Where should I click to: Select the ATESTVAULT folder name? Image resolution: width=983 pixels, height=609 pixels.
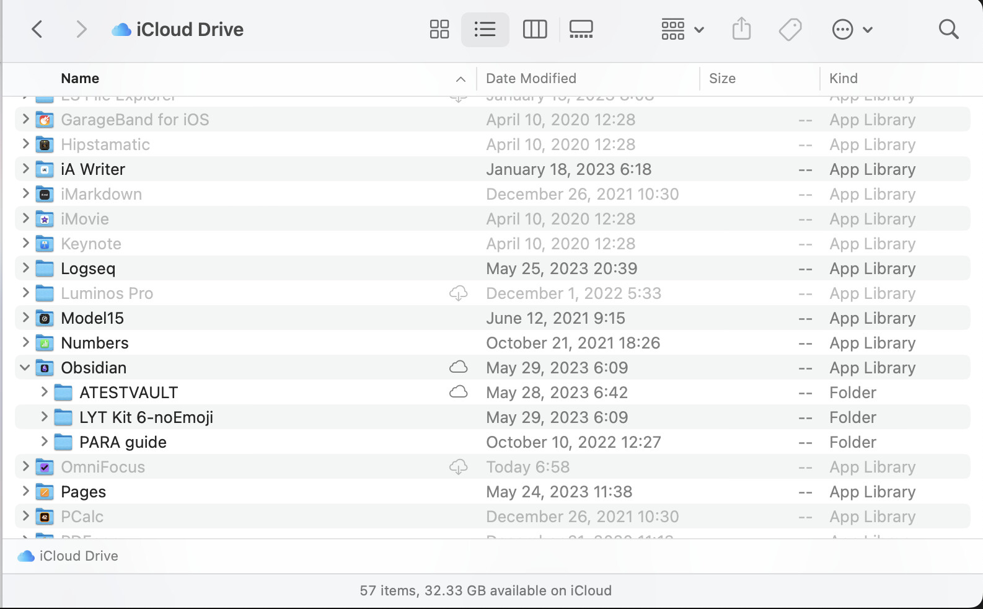(x=128, y=393)
